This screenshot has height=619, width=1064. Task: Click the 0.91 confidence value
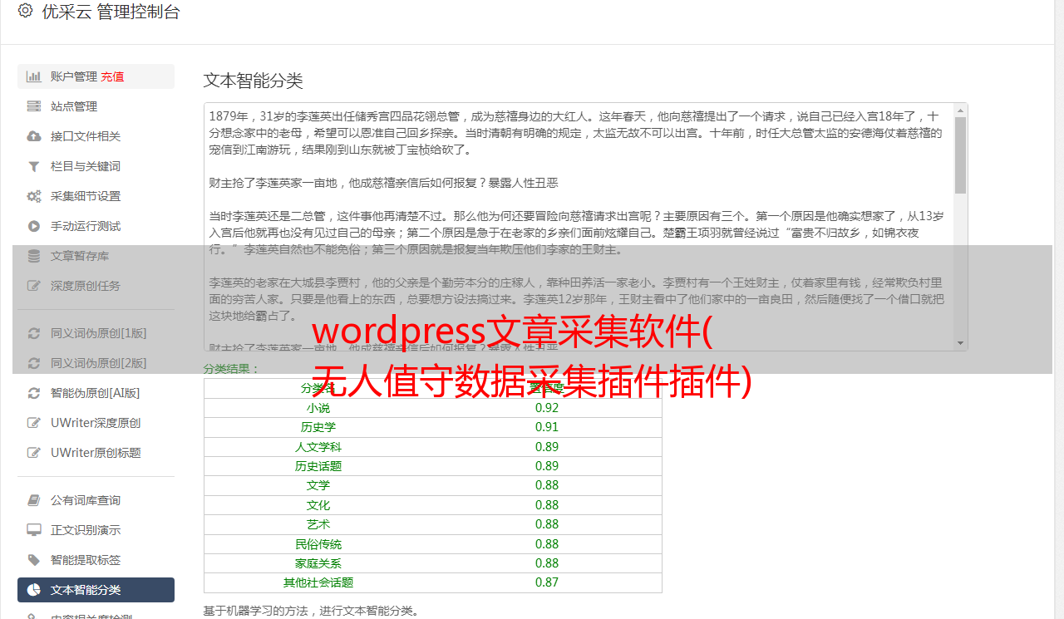point(547,427)
